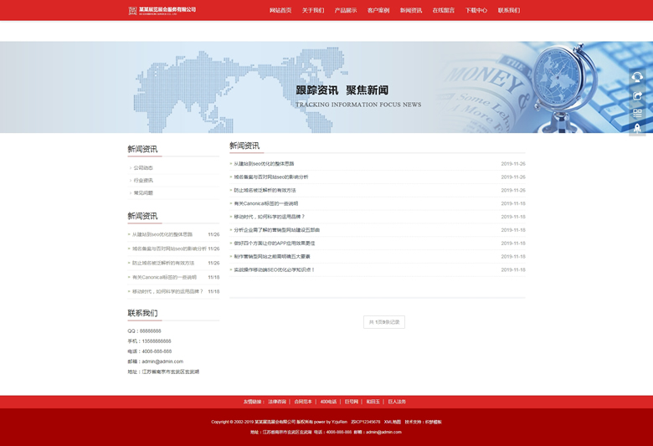Open article 从建站到seo优化的整体思路 in main list

pyautogui.click(x=264, y=164)
